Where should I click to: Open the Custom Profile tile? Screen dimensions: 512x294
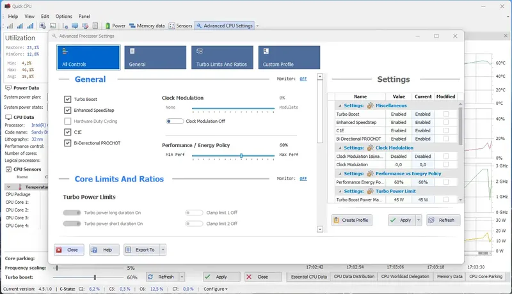coord(289,58)
